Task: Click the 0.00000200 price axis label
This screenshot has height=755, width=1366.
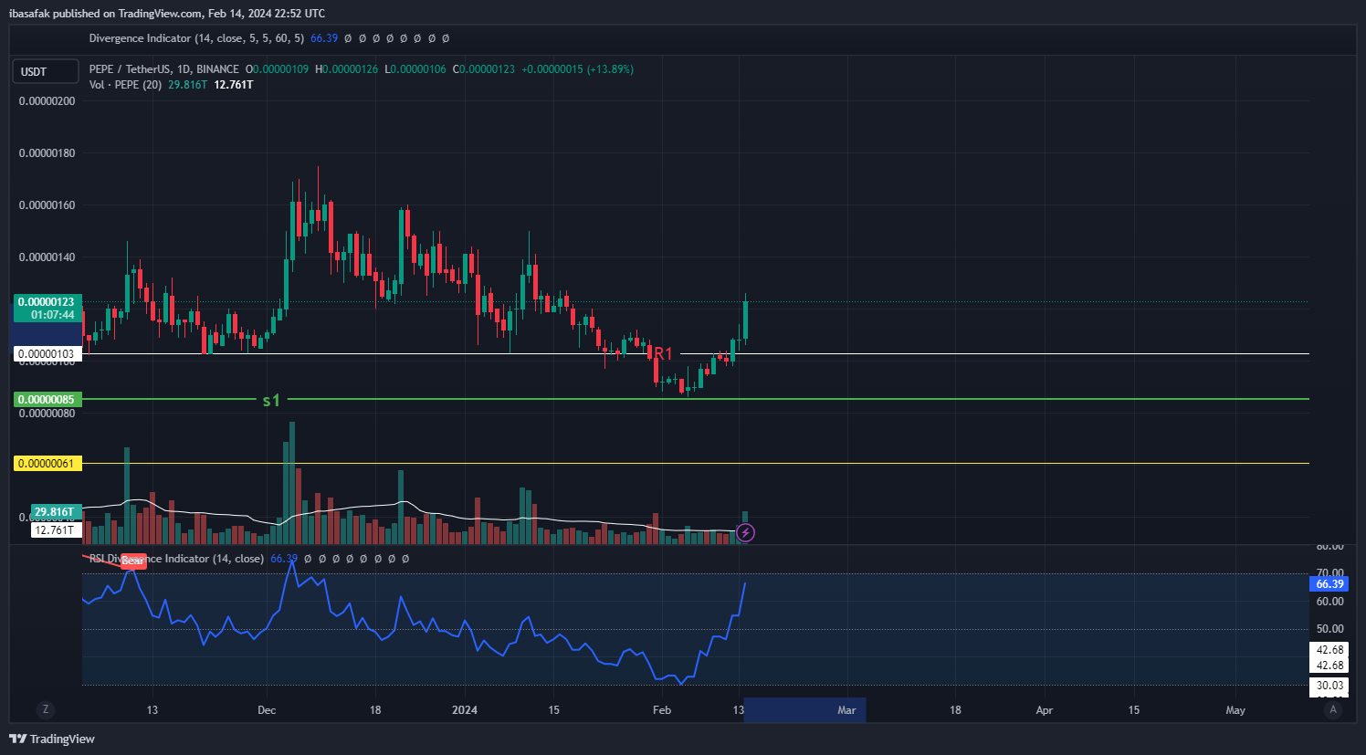Action: [x=47, y=101]
